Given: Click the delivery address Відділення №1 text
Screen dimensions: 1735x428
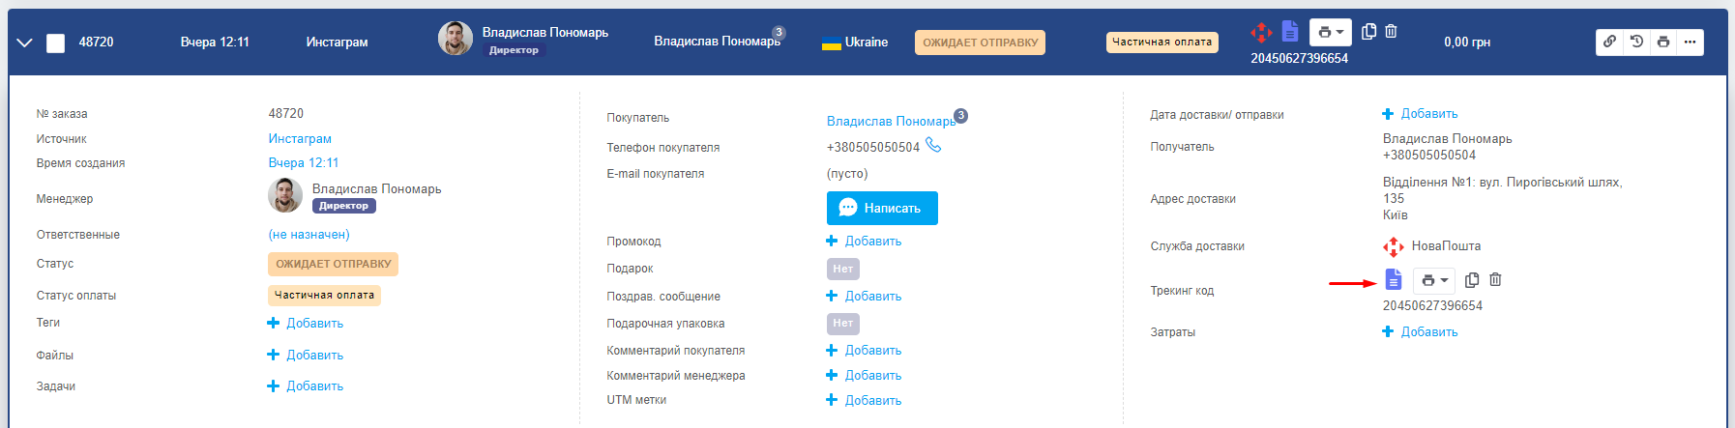Looking at the screenshot, I should coord(1503,198).
